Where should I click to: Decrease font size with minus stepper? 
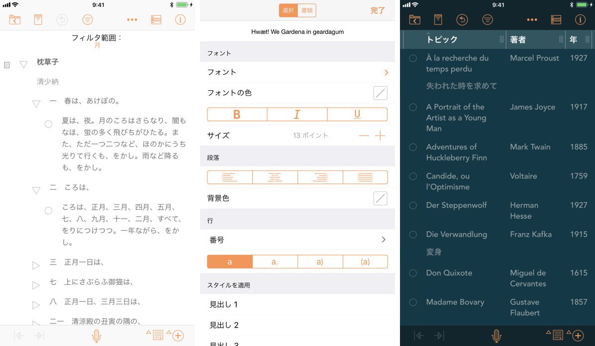tap(364, 135)
